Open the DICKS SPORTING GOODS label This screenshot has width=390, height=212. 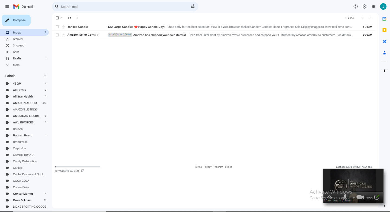pyautogui.click(x=24, y=207)
